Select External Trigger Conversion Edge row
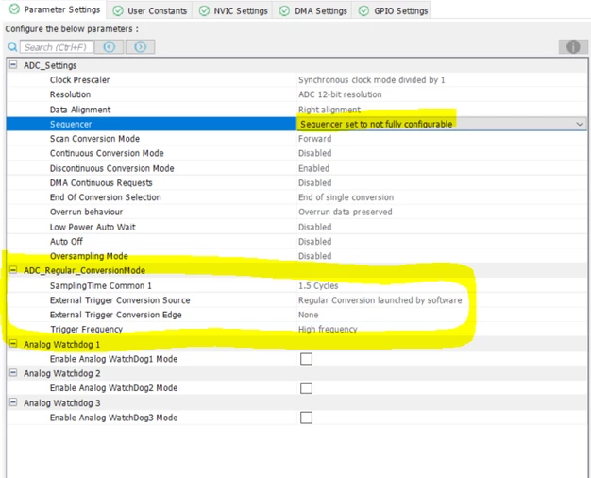The height and width of the screenshot is (478, 591). [x=296, y=315]
